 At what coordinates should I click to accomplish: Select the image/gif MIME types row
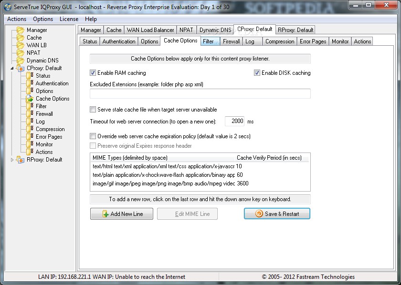[x=200, y=183]
